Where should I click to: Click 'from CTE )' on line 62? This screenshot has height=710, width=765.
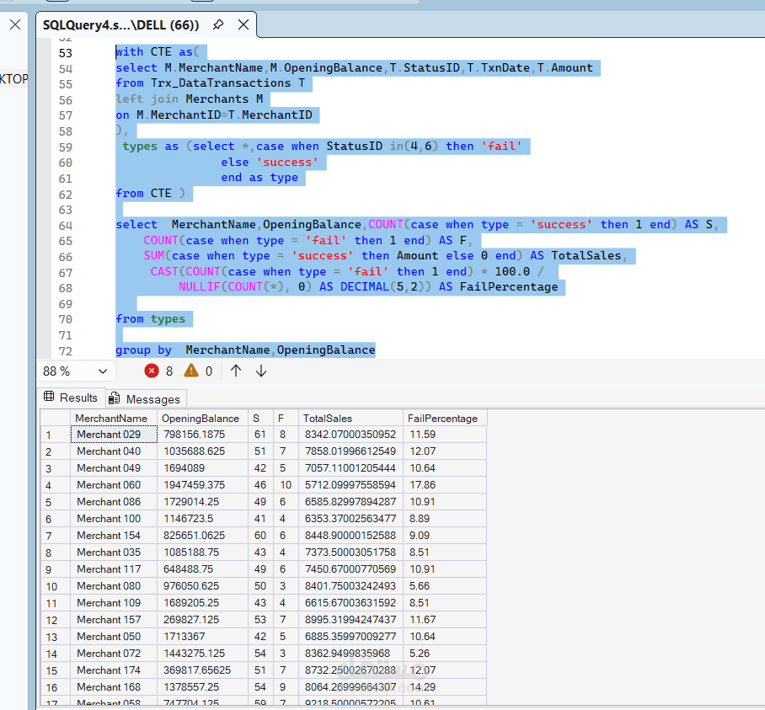pyautogui.click(x=150, y=194)
